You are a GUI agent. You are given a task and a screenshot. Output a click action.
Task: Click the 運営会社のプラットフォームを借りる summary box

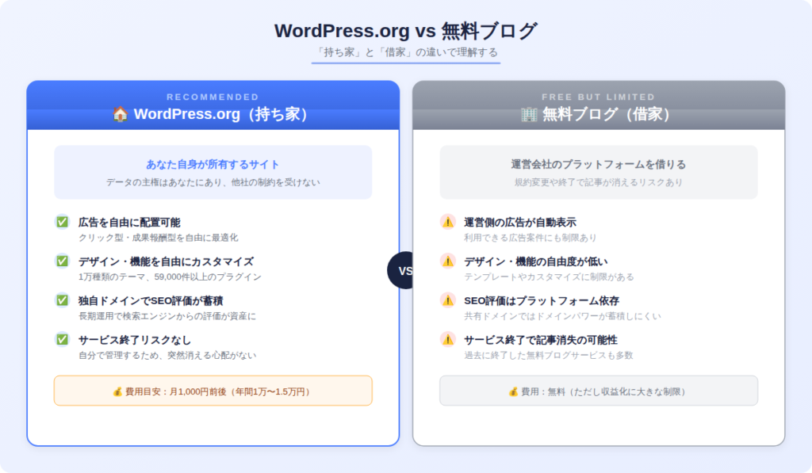(x=599, y=172)
